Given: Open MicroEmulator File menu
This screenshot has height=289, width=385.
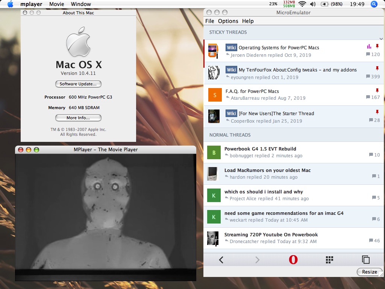Looking at the screenshot, I should (x=210, y=21).
